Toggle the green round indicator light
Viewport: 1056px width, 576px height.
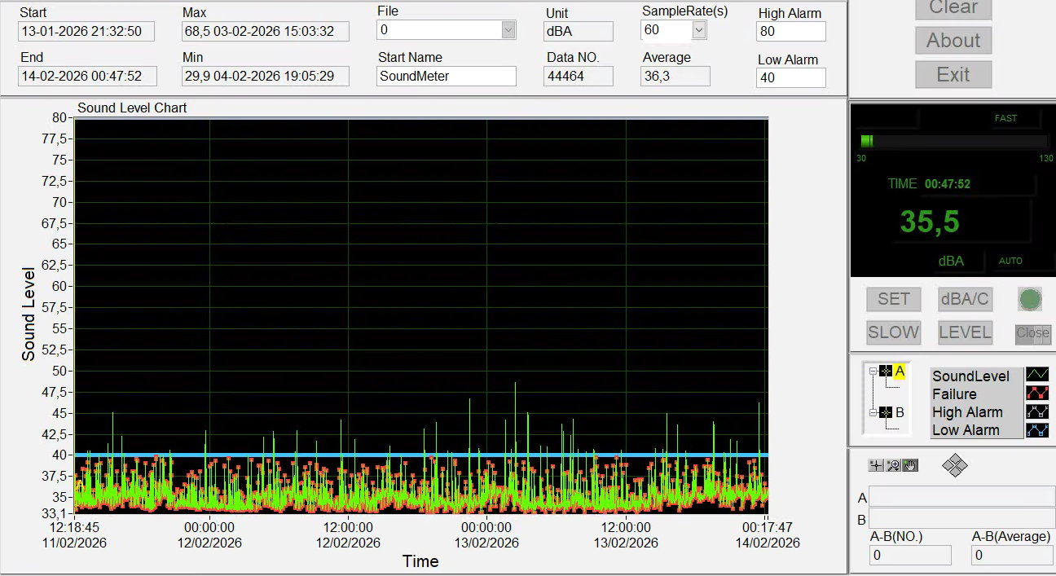pyautogui.click(x=1030, y=299)
